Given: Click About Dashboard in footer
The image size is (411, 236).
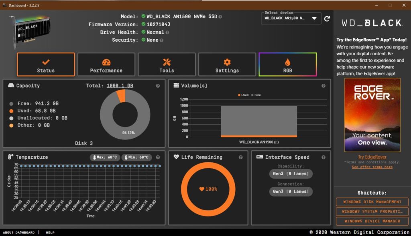Looking at the screenshot, I should pyautogui.click(x=18, y=232).
